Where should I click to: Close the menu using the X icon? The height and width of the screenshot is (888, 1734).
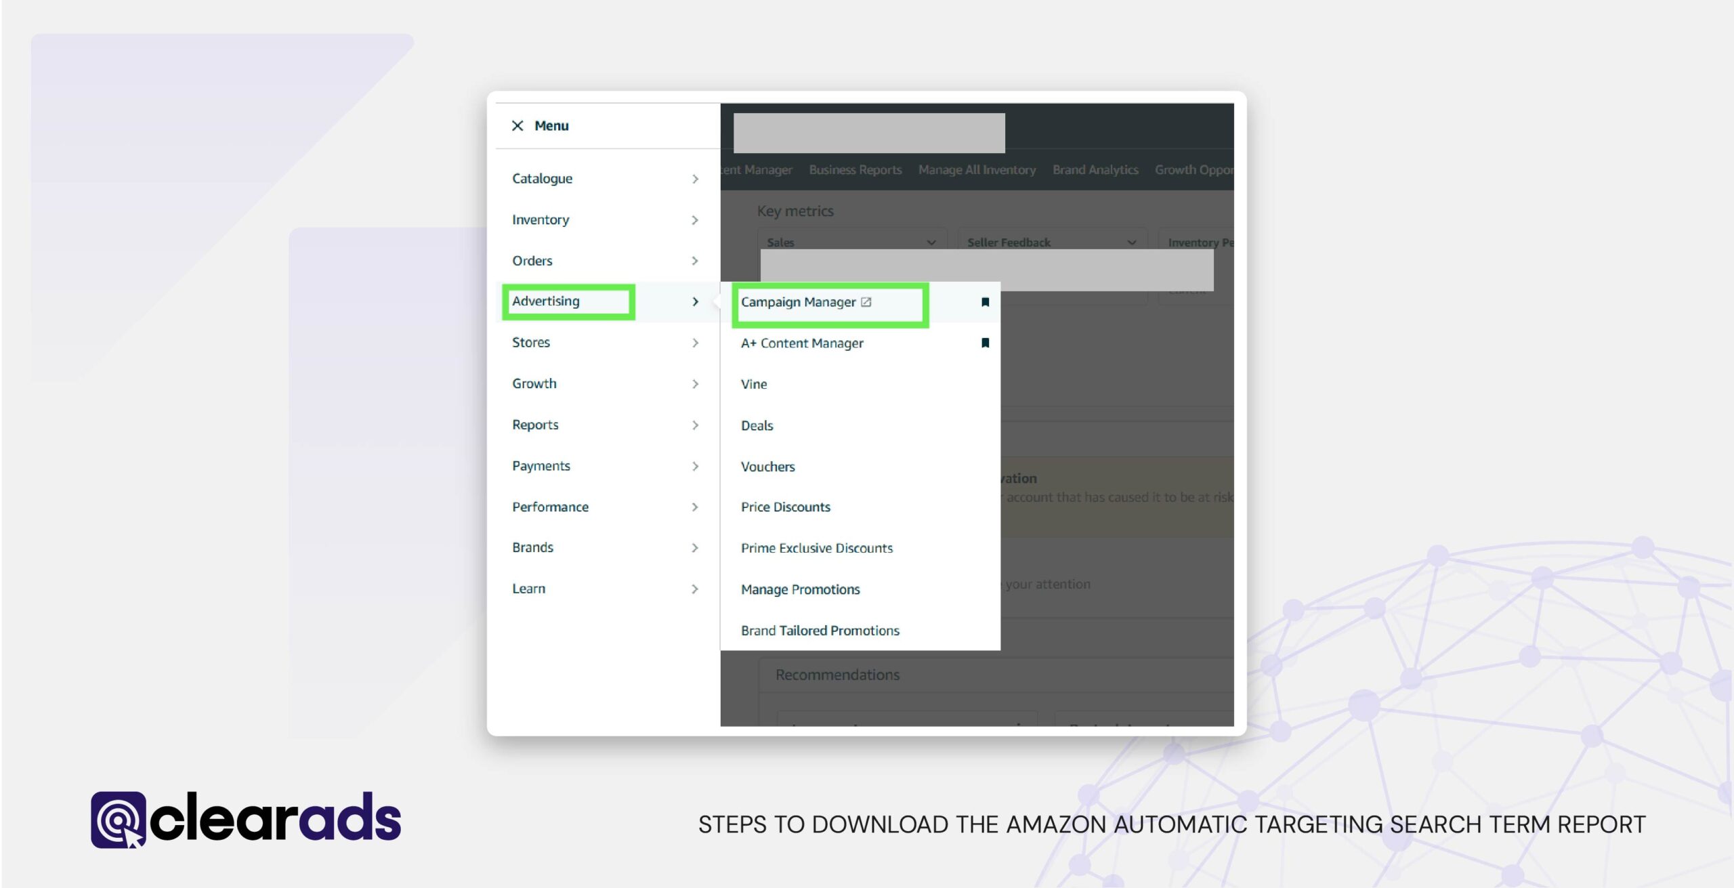pyautogui.click(x=517, y=125)
